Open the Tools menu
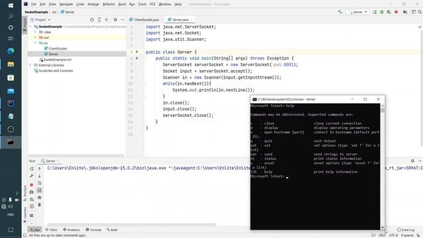Image resolution: width=423 pixels, height=238 pixels. (x=142, y=4)
